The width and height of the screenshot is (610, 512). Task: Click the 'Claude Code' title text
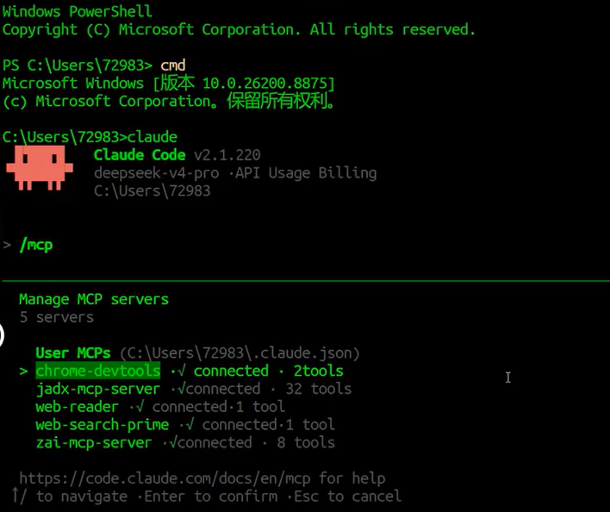click(x=140, y=155)
